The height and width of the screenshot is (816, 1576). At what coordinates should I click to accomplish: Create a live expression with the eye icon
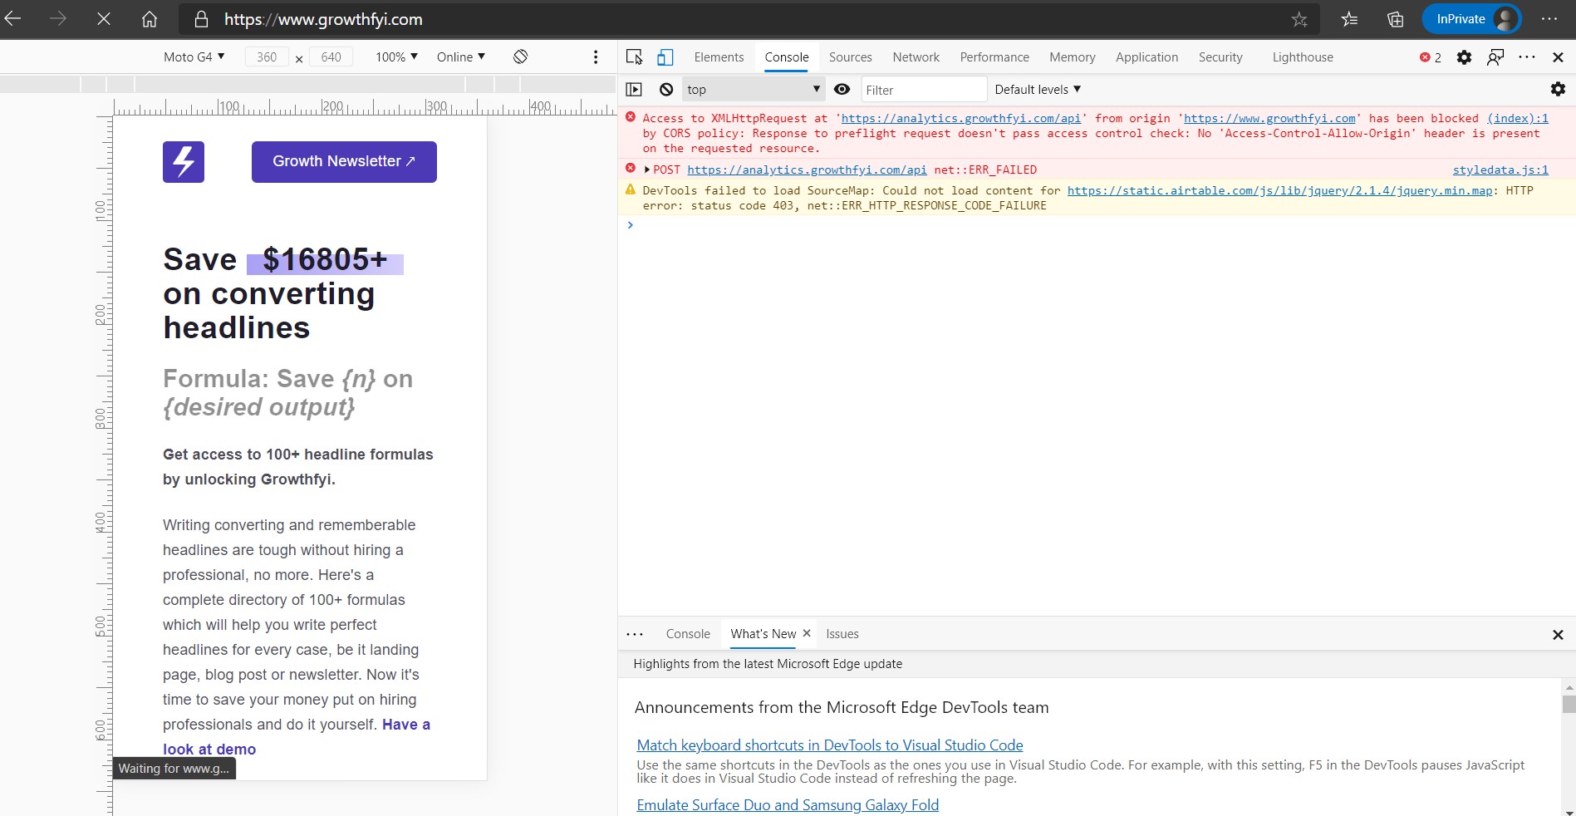[842, 89]
